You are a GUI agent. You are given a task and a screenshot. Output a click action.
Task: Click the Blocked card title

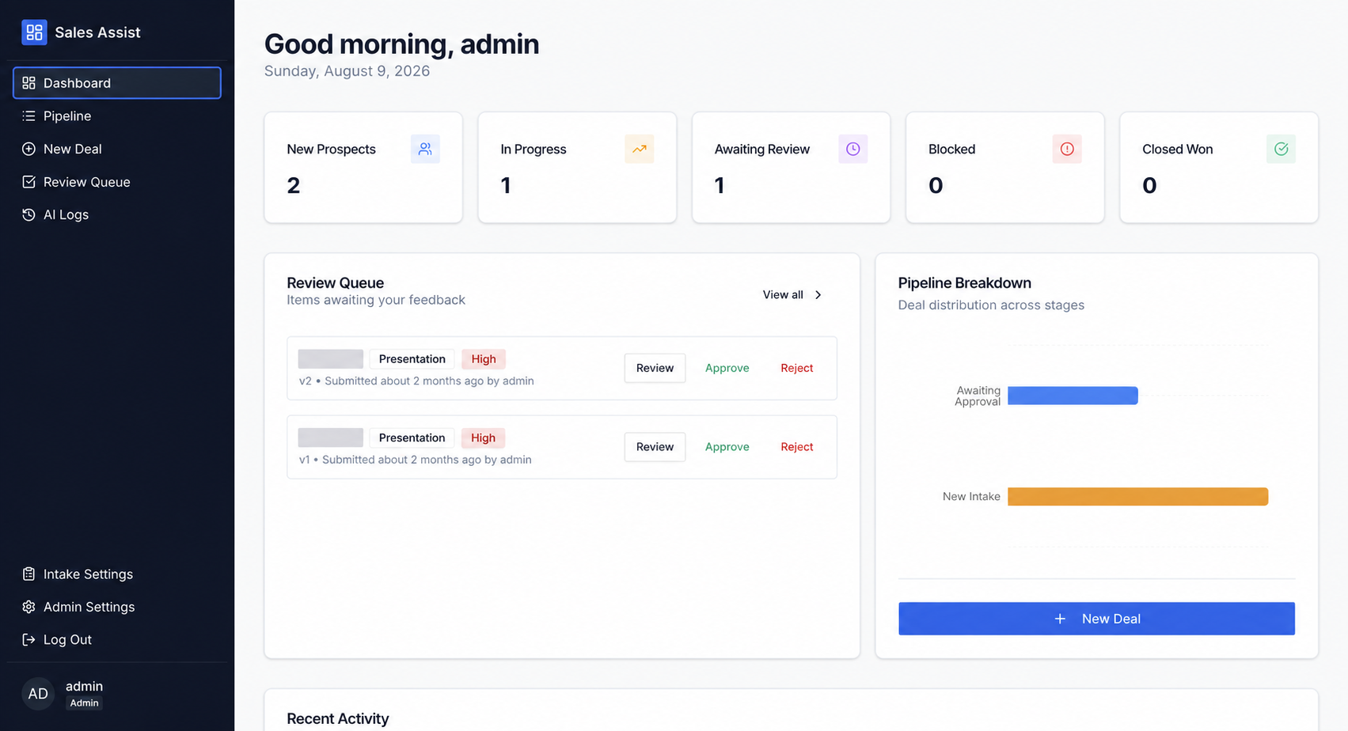951,150
